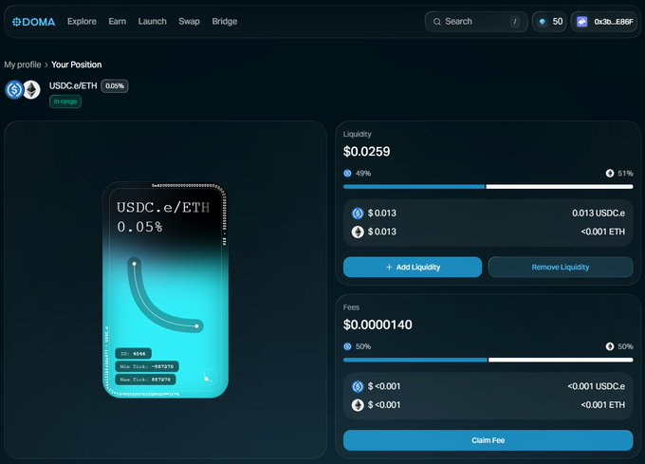Click the curve icon in NFT card corner
645x464 pixels.
[208, 378]
